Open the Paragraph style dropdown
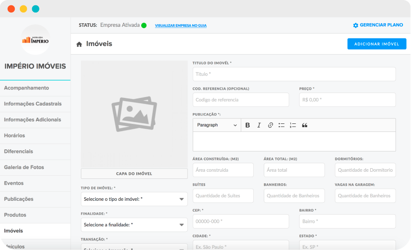 click(x=217, y=125)
